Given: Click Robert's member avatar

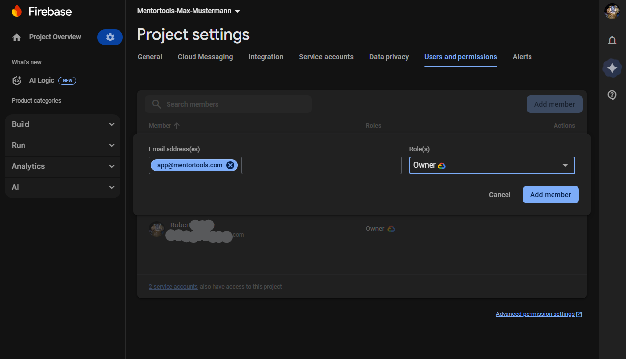Looking at the screenshot, I should pos(157,229).
